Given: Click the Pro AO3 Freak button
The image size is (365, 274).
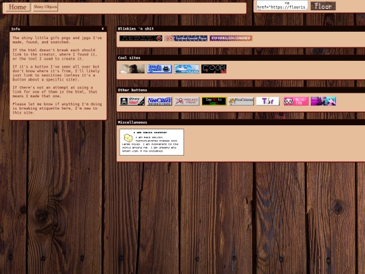Looking at the screenshot, I should pos(187,101).
